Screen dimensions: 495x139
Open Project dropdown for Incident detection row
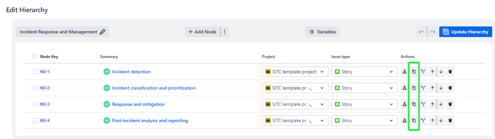tap(295, 72)
